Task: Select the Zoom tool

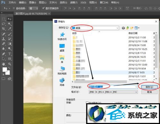Action: [x=10, y=64]
